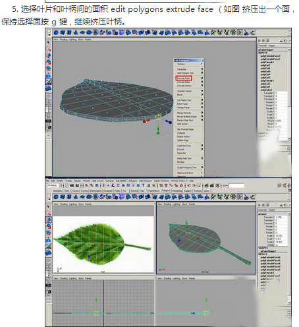Choose the Rotate tool in lower toolbox
Viewport: 299px width, 327px height.
[x=49, y=226]
